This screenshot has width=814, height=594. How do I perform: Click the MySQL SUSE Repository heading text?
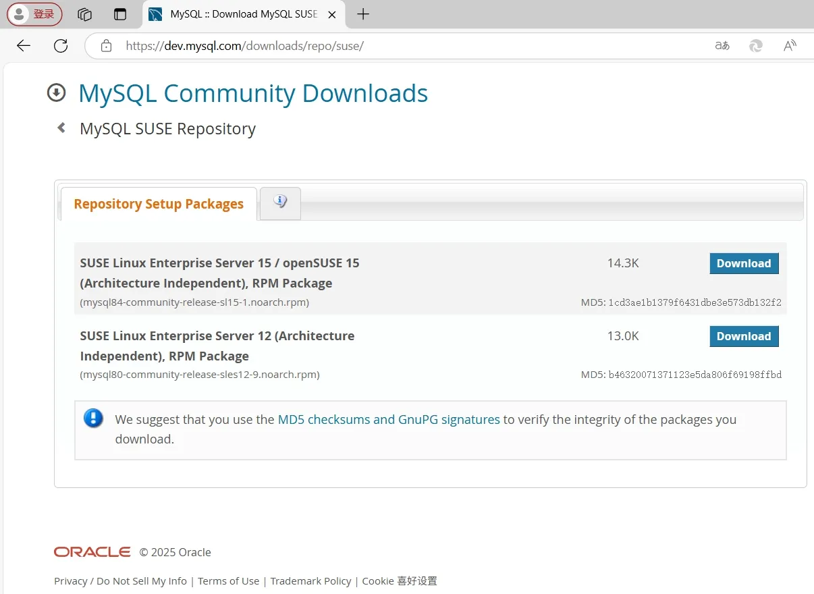167,128
